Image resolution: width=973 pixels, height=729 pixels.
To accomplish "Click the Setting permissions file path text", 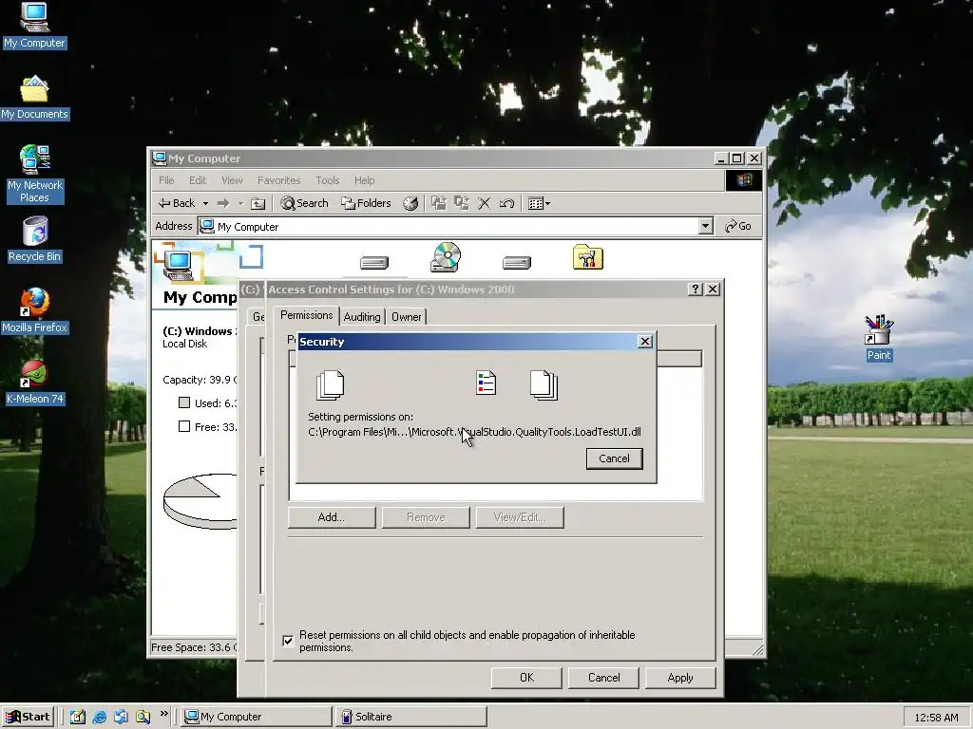I will (475, 432).
